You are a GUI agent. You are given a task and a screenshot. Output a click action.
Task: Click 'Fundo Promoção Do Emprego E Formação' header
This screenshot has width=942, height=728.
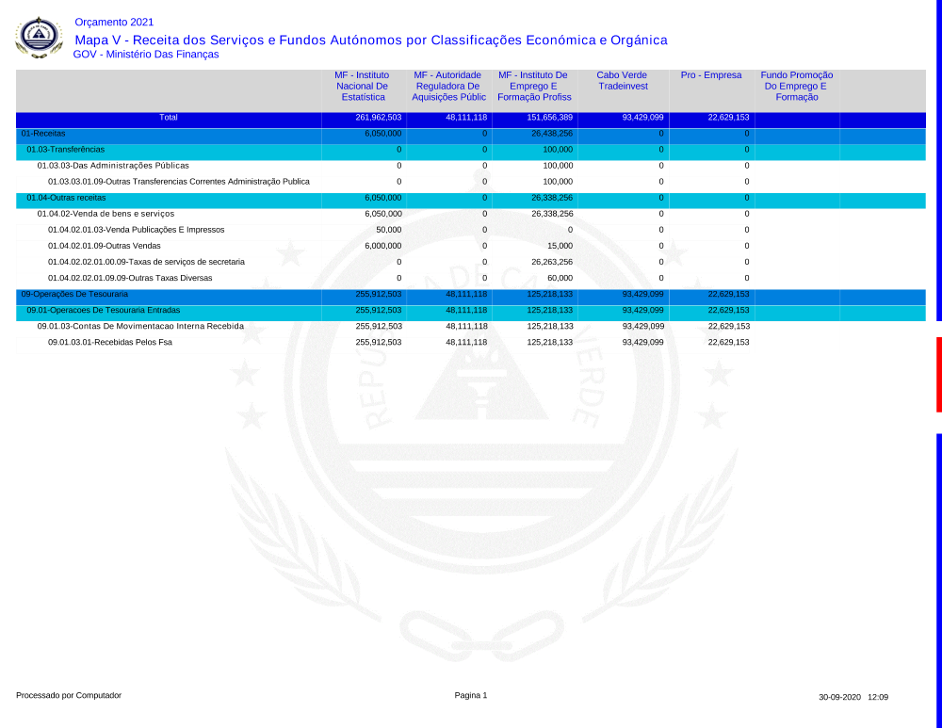pos(797,86)
